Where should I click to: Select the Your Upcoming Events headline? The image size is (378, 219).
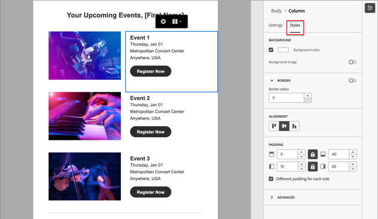125,15
